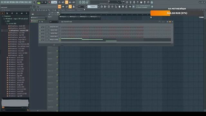Open the channel rack menu arrow
This screenshot has width=206, height=116.
point(40,22)
